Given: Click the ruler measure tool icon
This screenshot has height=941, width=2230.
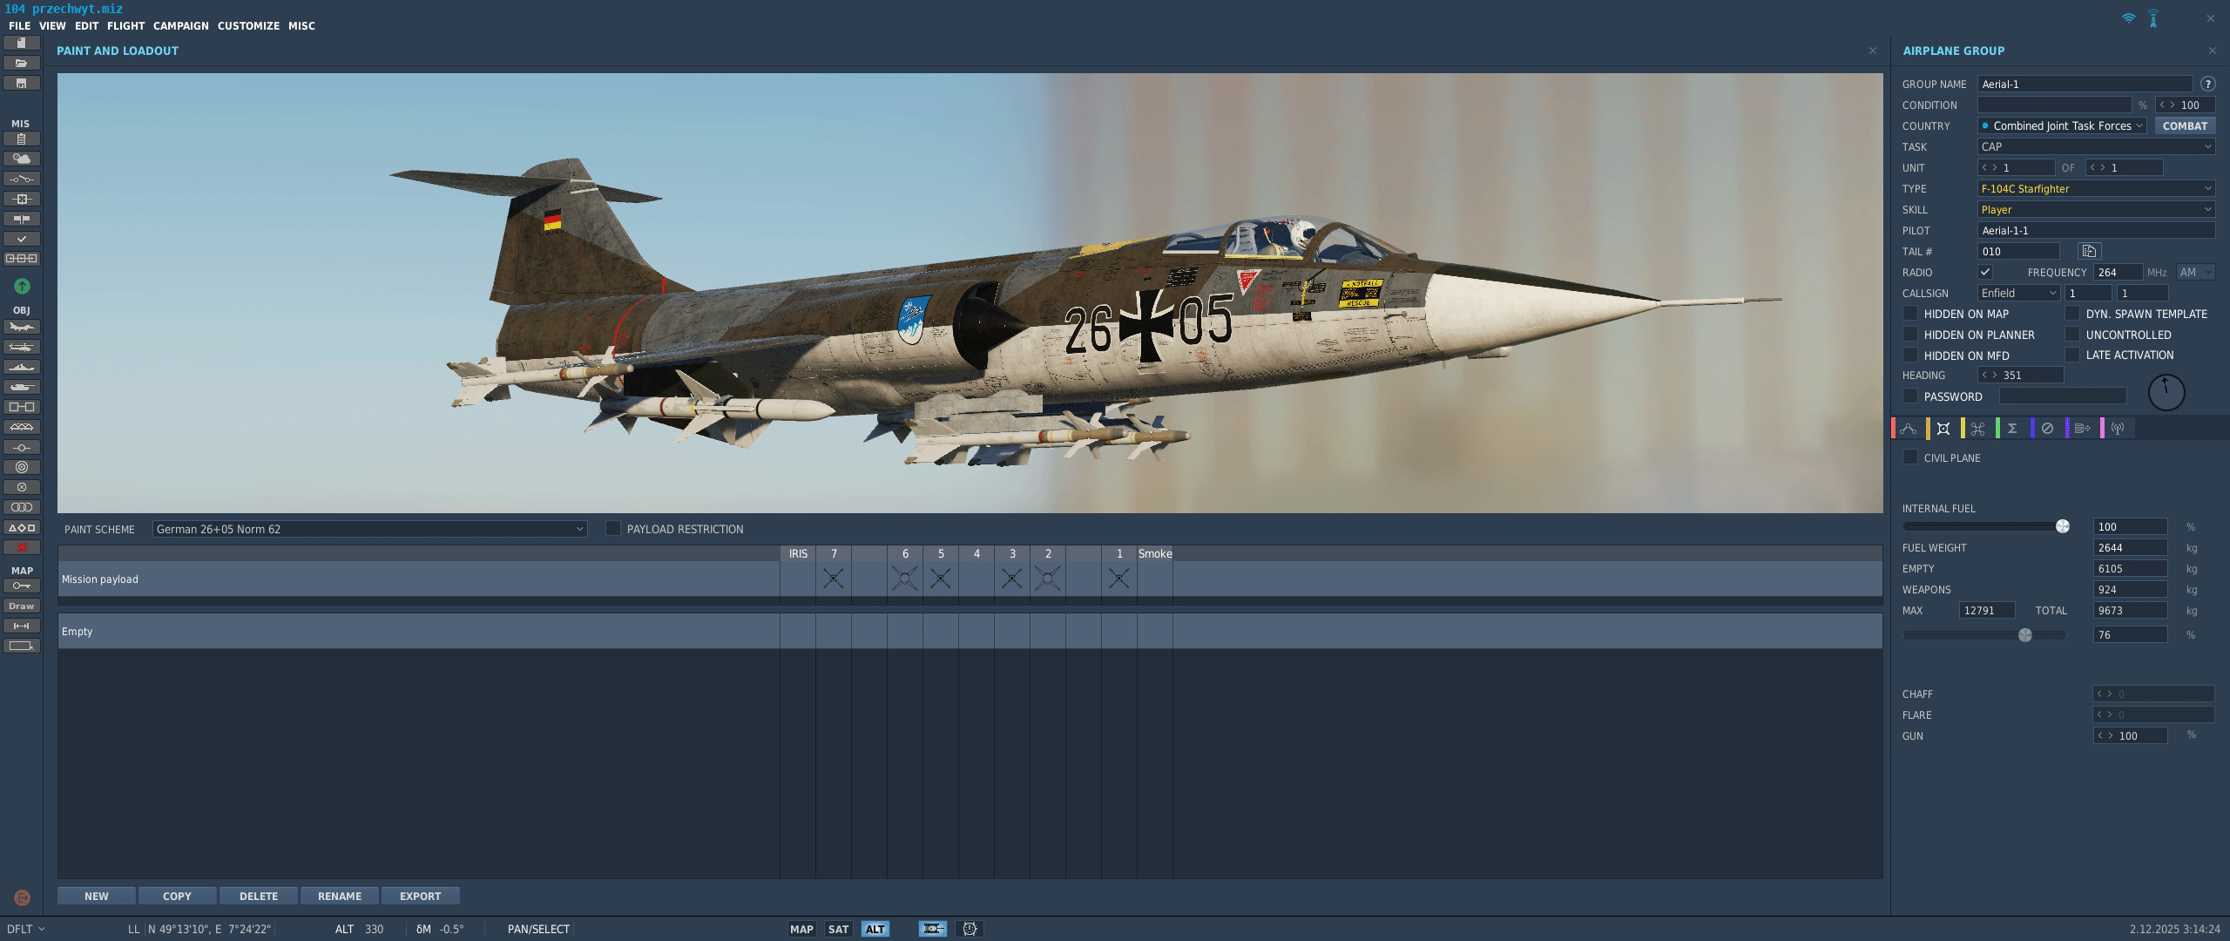Looking at the screenshot, I should [x=22, y=626].
